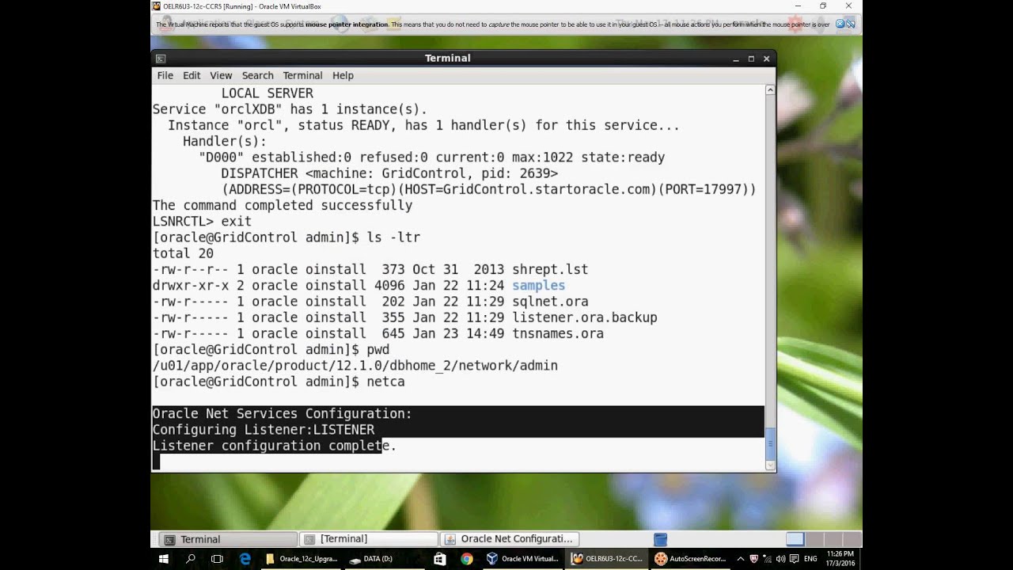Open the Help menu in Terminal

pos(343,75)
